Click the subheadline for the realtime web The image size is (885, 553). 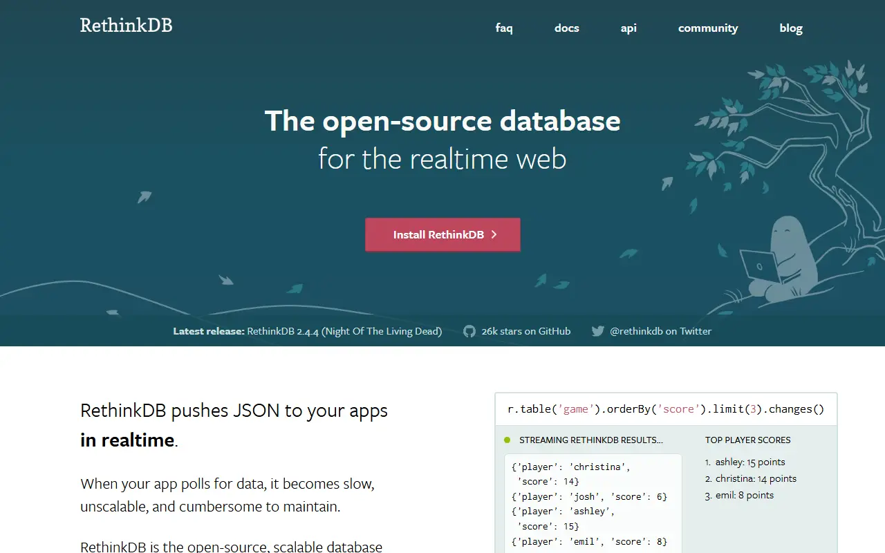442,159
